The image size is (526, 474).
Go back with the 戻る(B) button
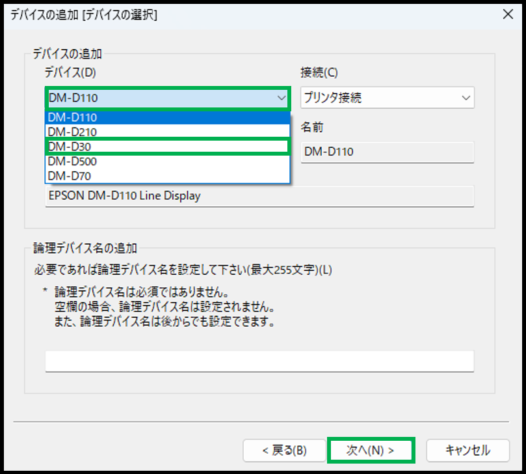pyautogui.click(x=284, y=450)
